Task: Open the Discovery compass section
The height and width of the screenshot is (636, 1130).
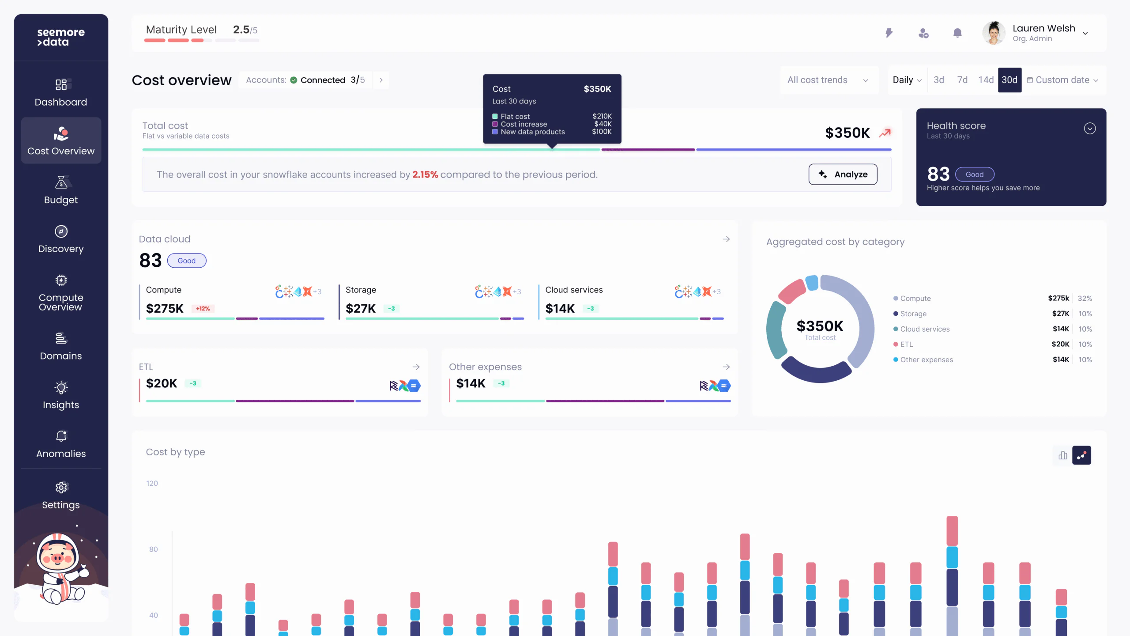Action: [61, 239]
